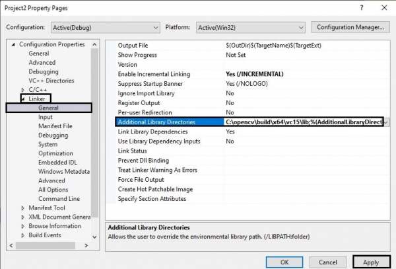This screenshot has width=396, height=269.
Task: Select Manifest File under Linker
Action: tap(55, 126)
